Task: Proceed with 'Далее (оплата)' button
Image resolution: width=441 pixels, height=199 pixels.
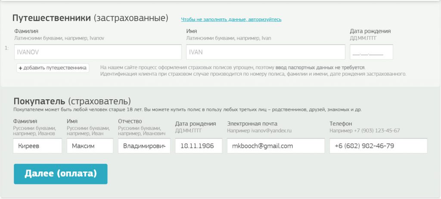Action: point(60,174)
